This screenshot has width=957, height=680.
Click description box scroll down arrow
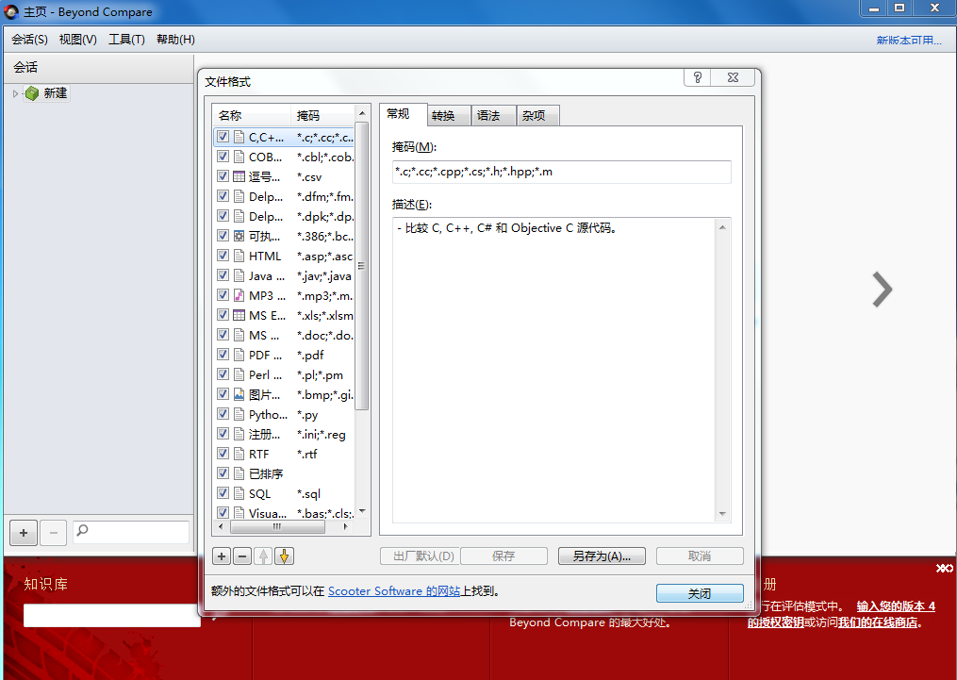click(x=722, y=514)
